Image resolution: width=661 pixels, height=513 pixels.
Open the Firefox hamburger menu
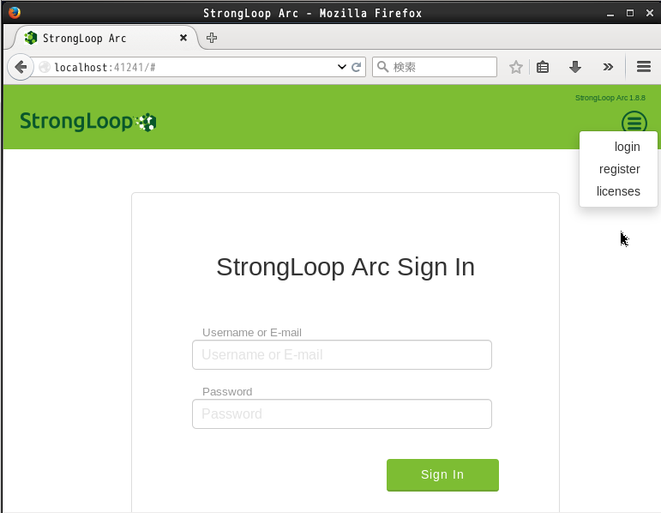(644, 67)
